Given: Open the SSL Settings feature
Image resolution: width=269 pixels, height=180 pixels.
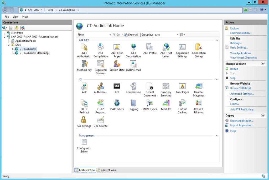Looking at the screenshot, I should [x=84, y=122].
